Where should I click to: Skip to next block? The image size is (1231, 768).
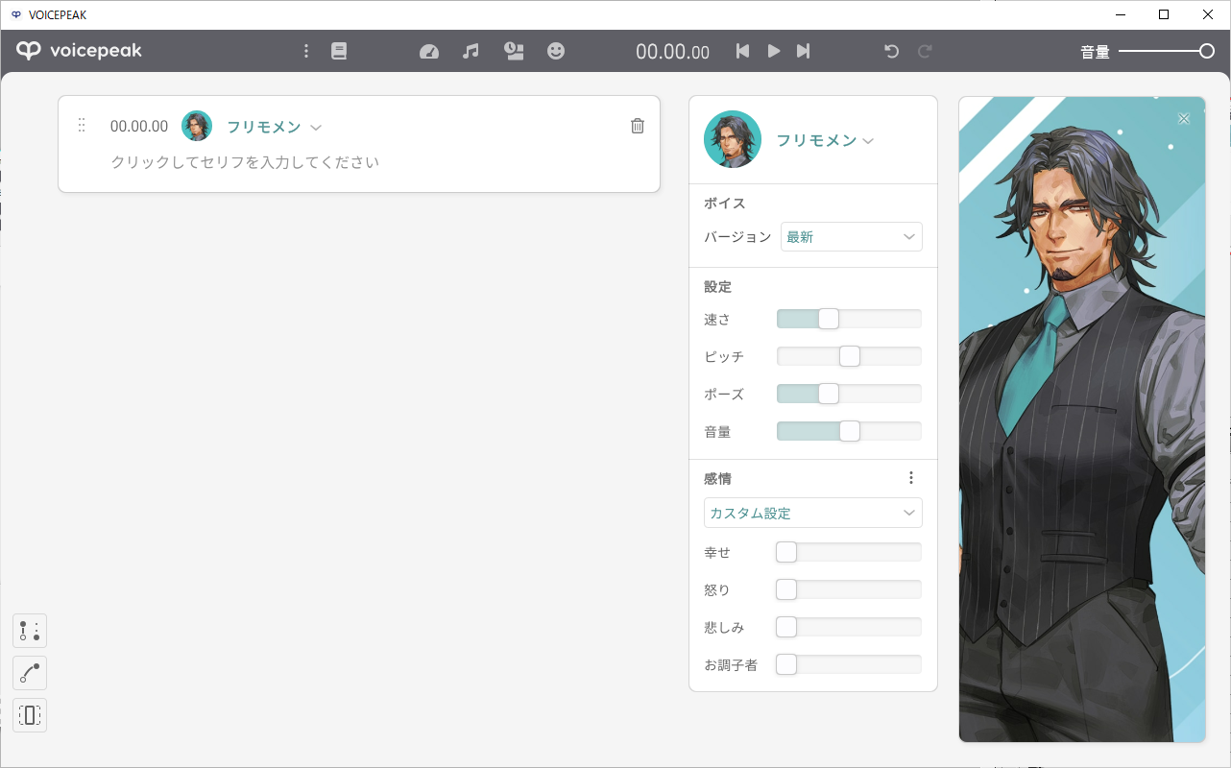tap(804, 51)
